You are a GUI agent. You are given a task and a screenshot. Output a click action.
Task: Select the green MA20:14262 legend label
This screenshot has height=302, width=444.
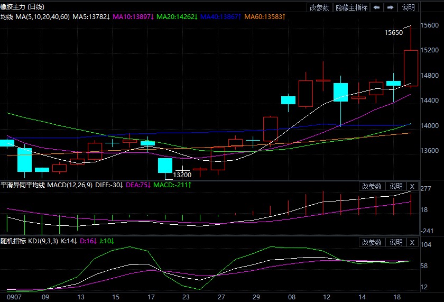(178, 17)
